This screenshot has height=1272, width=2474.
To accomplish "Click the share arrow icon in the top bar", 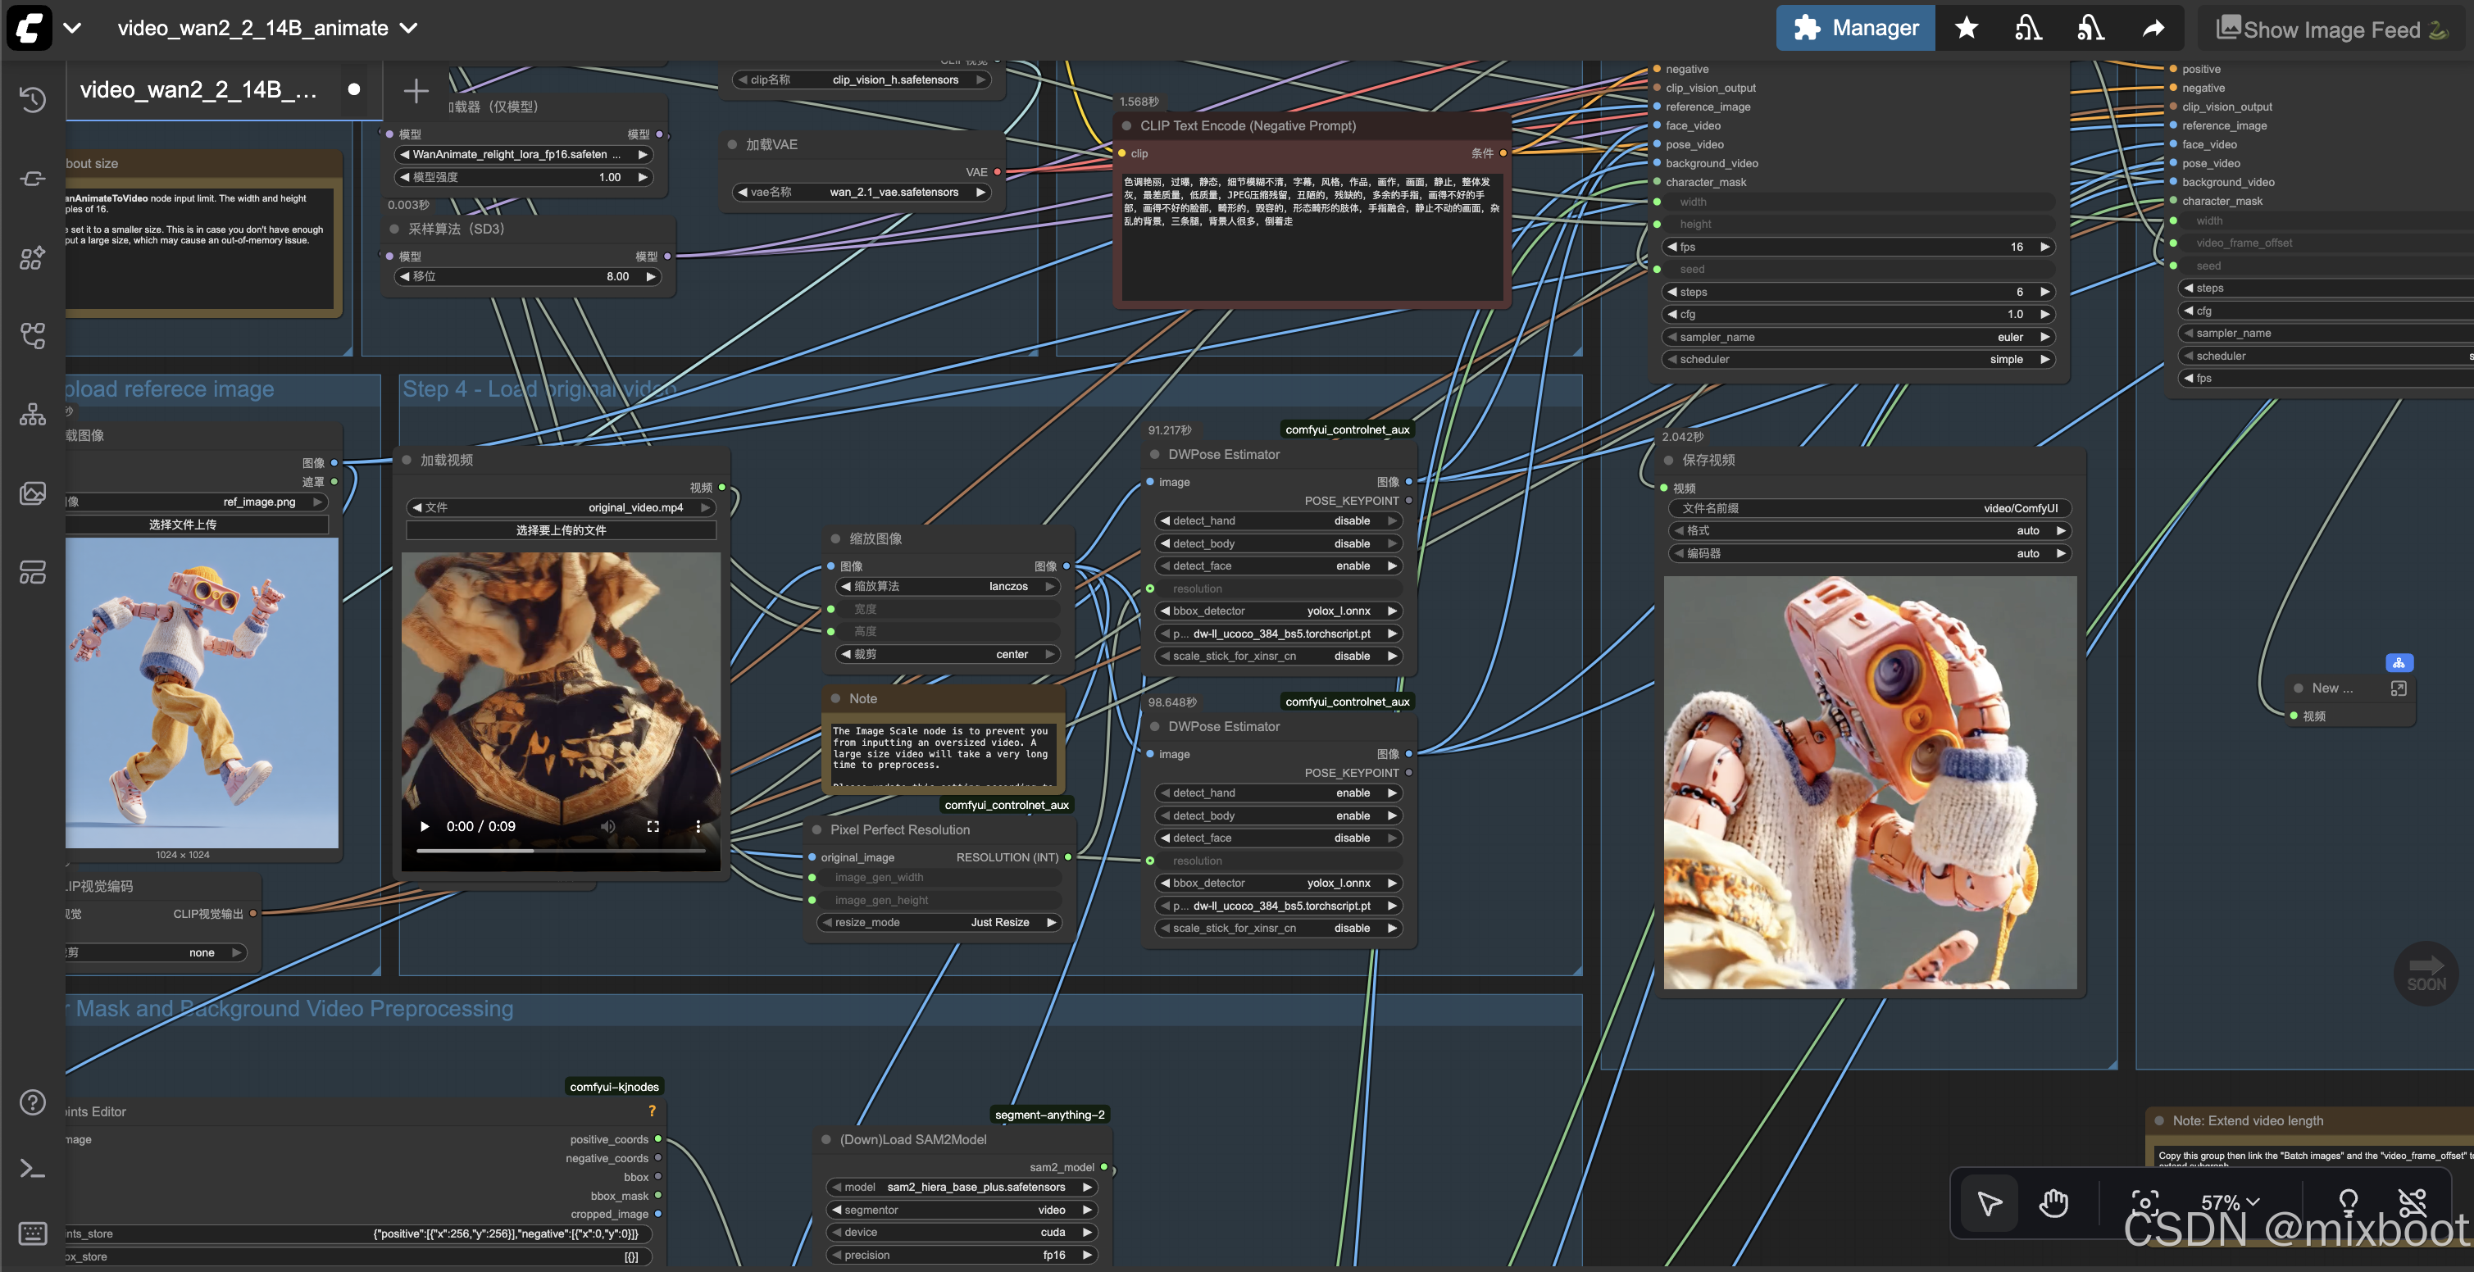I will click(2153, 28).
